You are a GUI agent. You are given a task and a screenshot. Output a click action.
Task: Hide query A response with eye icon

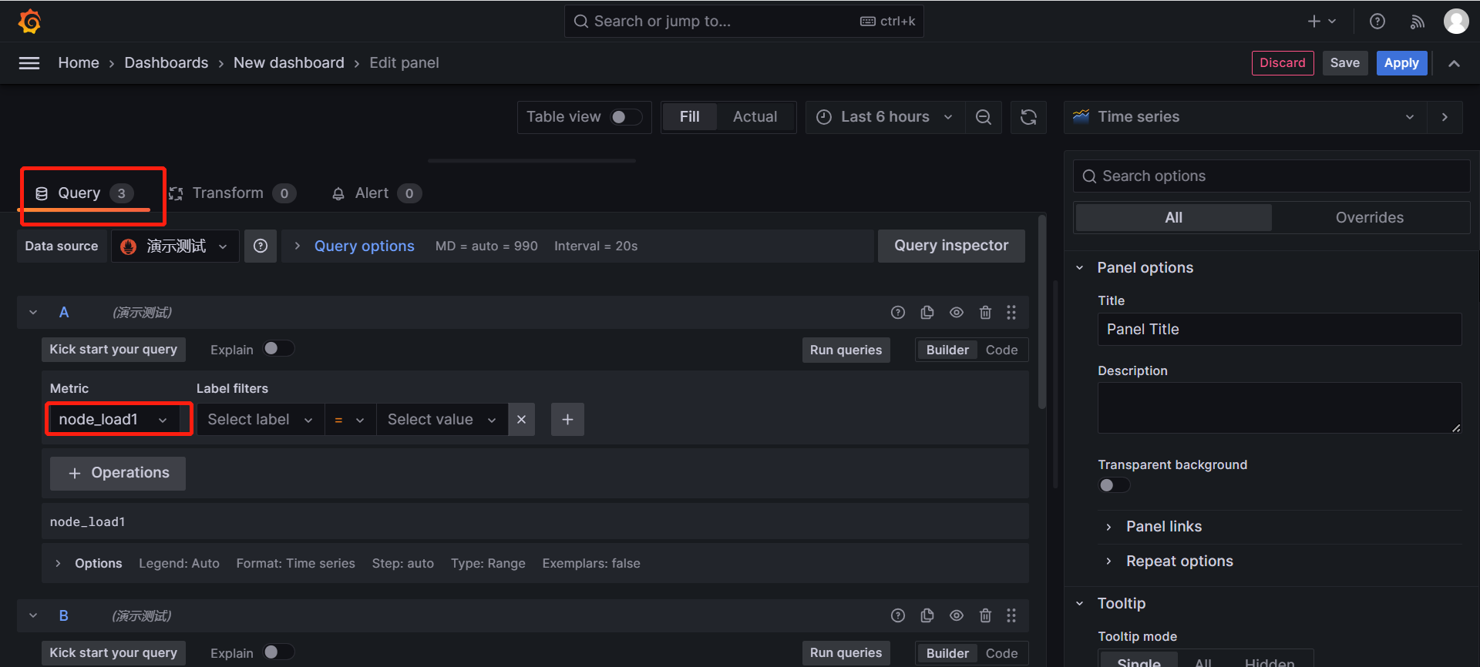point(956,313)
